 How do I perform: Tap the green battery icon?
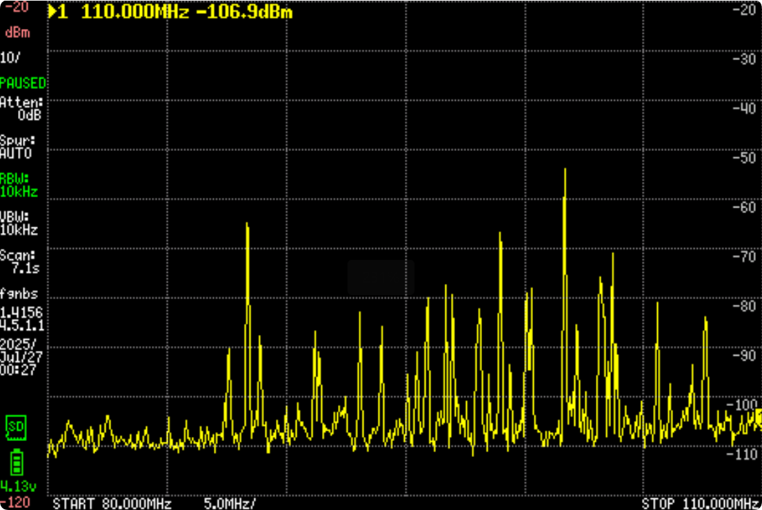coord(16,461)
